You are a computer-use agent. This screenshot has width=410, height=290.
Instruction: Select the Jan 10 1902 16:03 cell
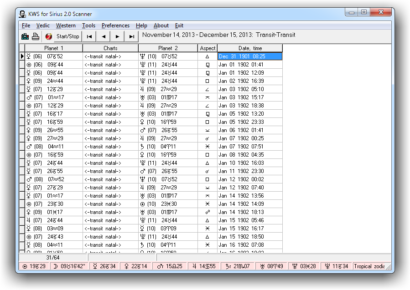pyautogui.click(x=250, y=163)
